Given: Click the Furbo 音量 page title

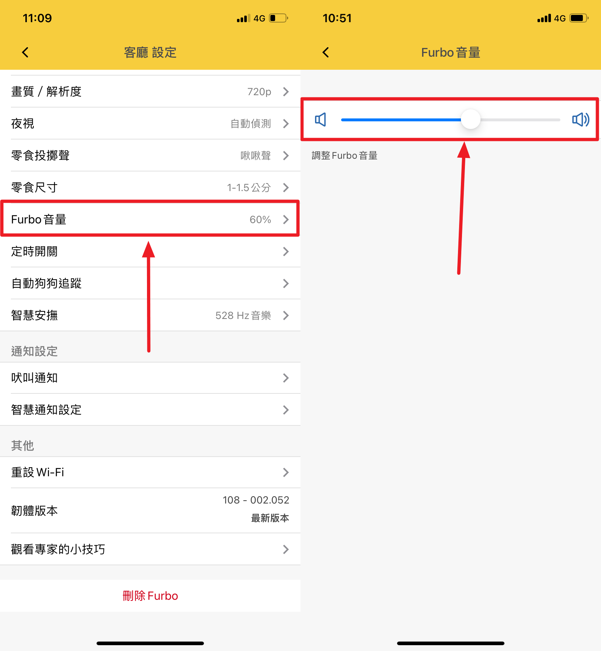Looking at the screenshot, I should tap(451, 52).
